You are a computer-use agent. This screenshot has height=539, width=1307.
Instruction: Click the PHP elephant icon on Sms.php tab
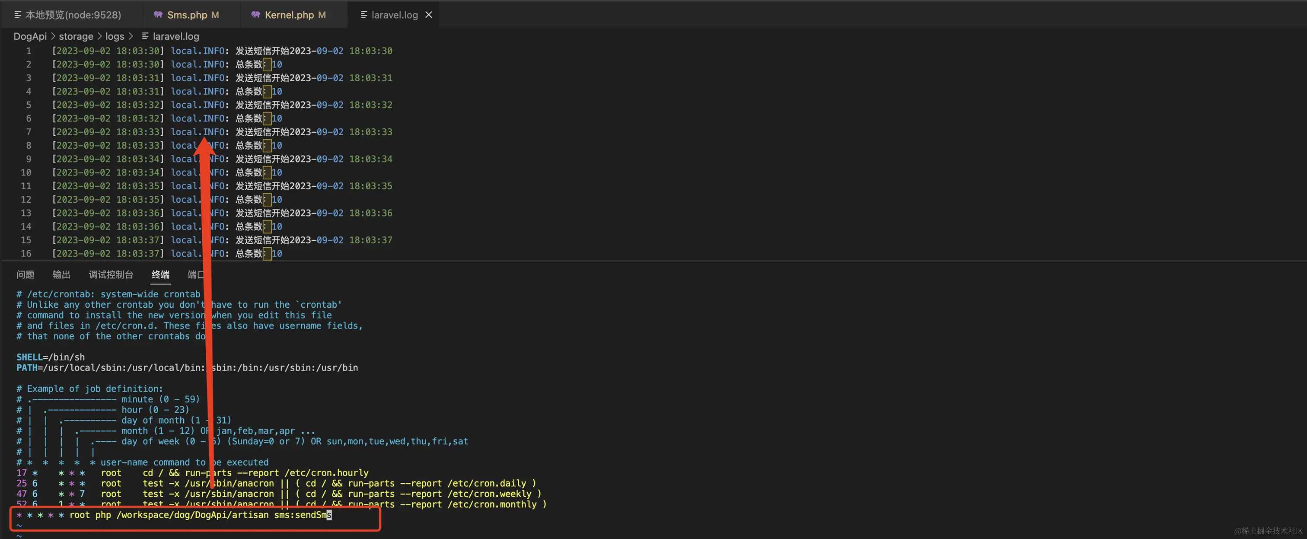158,15
